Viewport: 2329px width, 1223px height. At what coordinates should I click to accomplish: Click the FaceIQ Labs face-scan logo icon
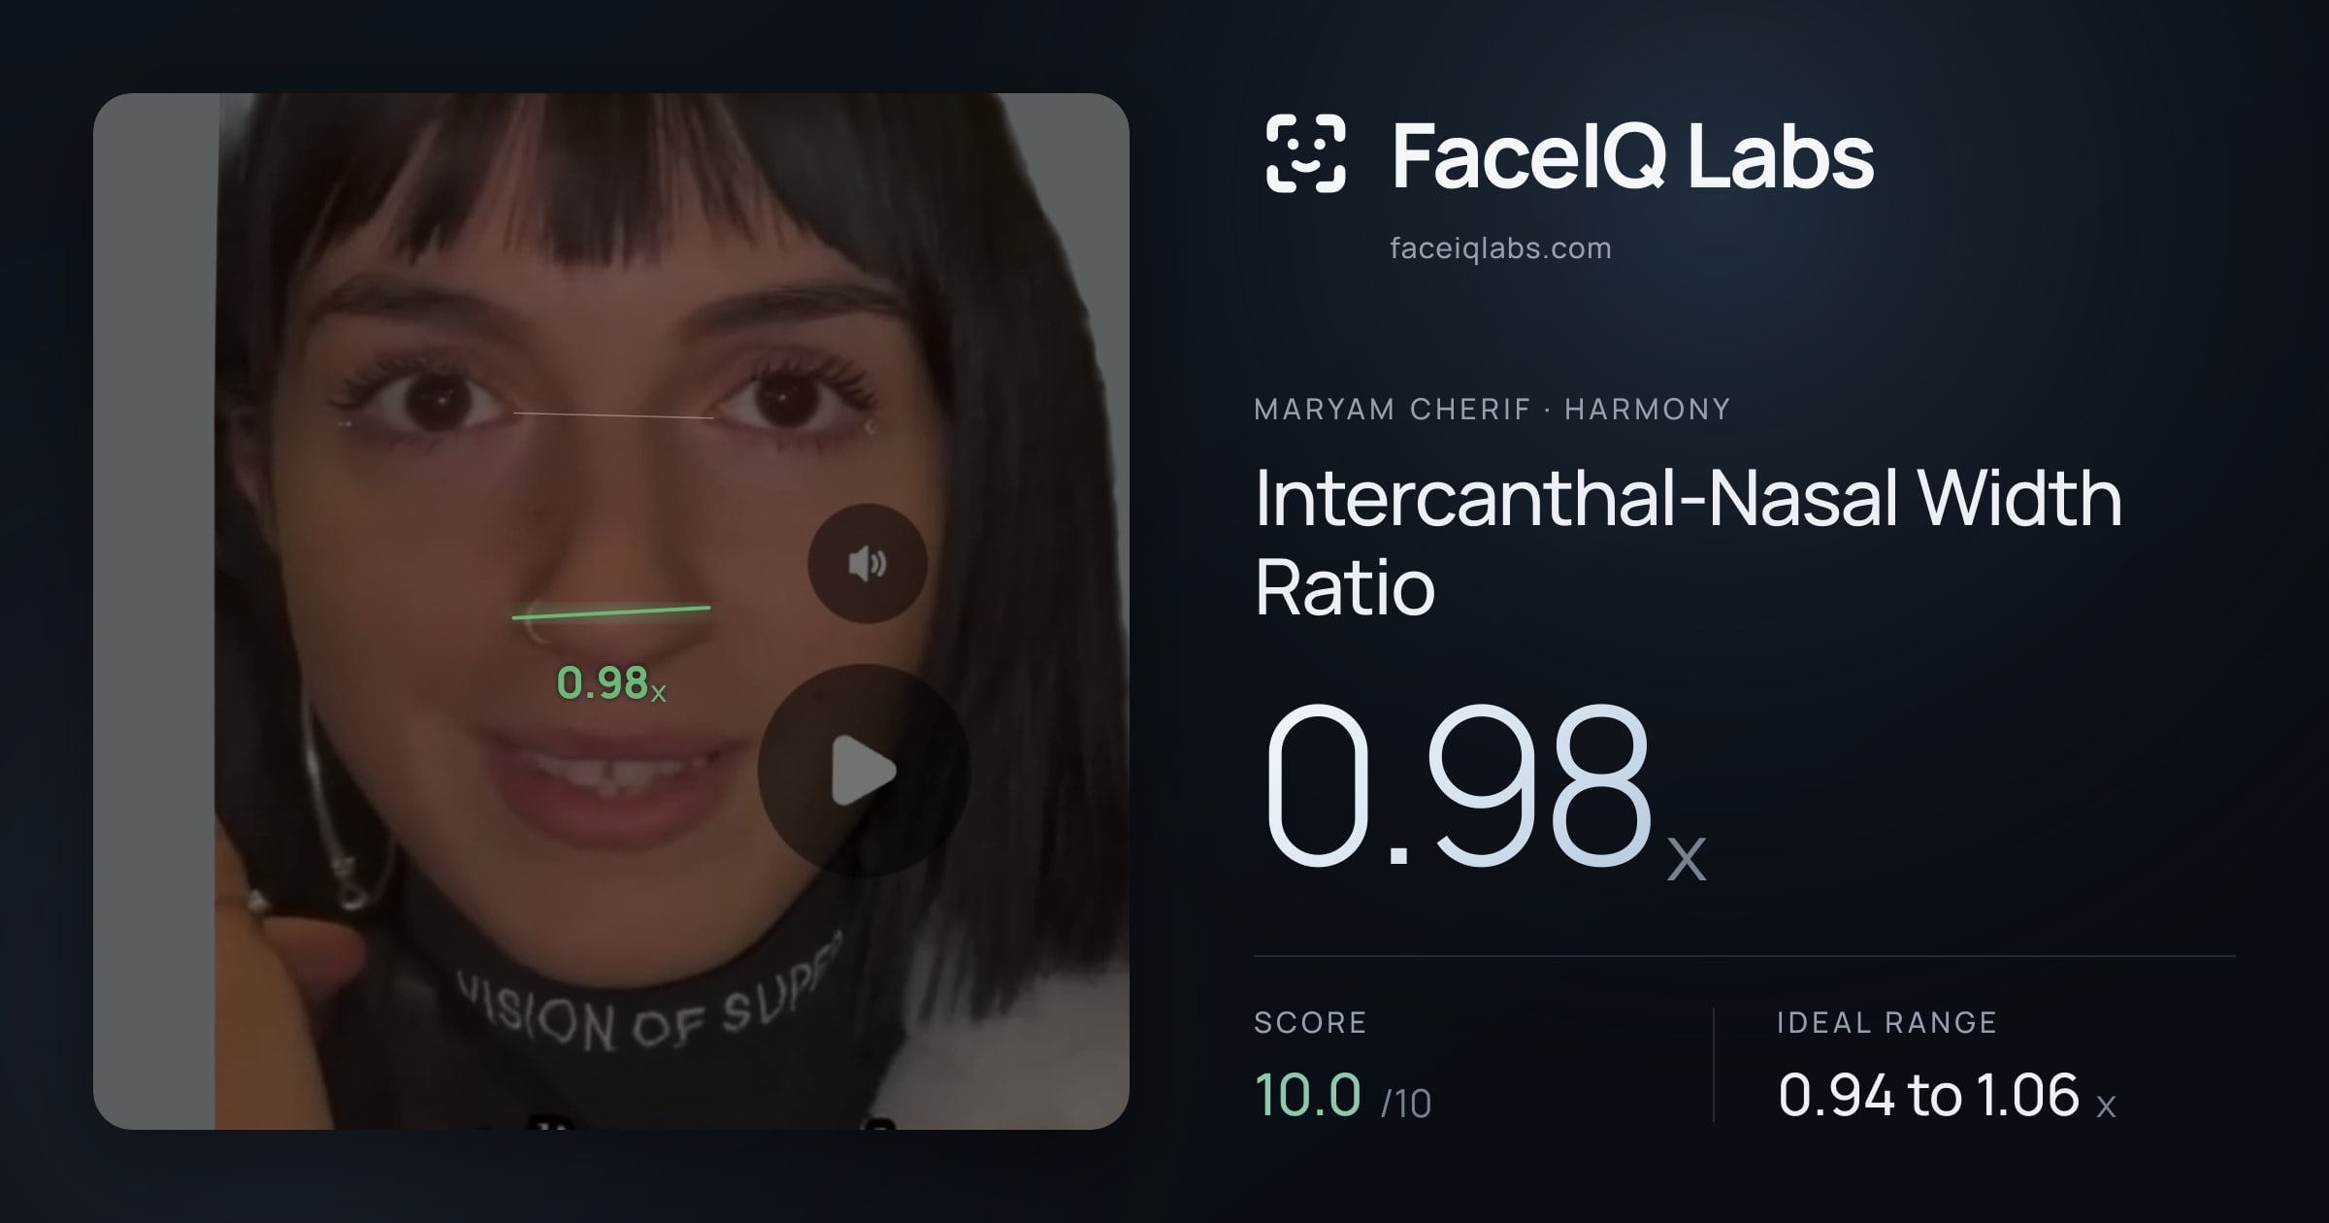(1305, 153)
